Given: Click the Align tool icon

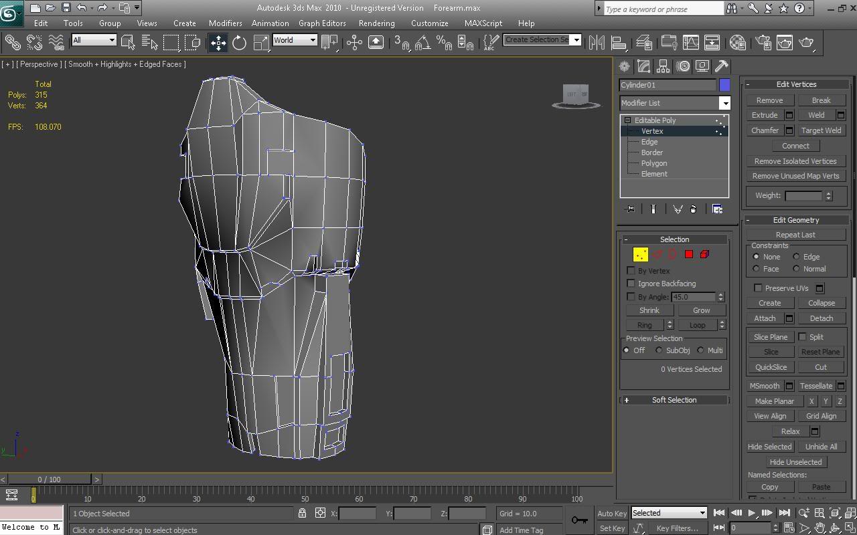Looking at the screenshot, I should [619, 42].
